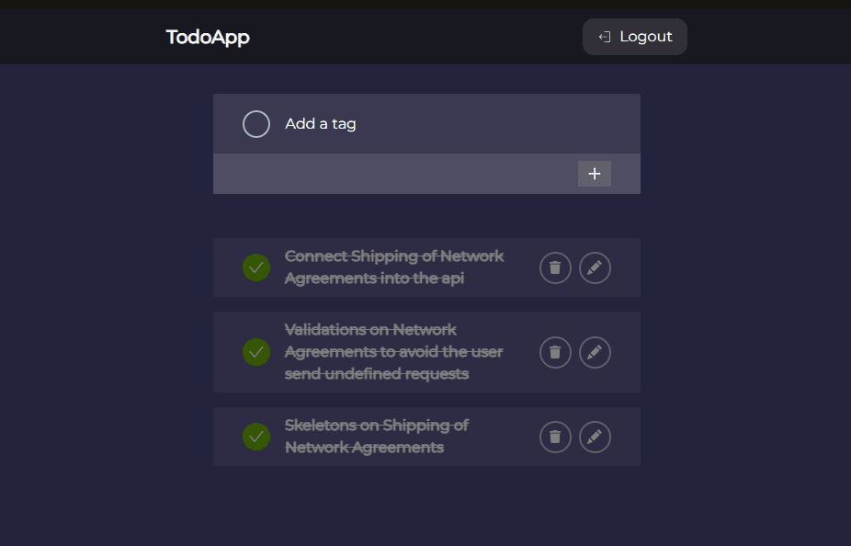The height and width of the screenshot is (546, 851).
Task: Go to the TodoApp home logo
Action: (208, 37)
